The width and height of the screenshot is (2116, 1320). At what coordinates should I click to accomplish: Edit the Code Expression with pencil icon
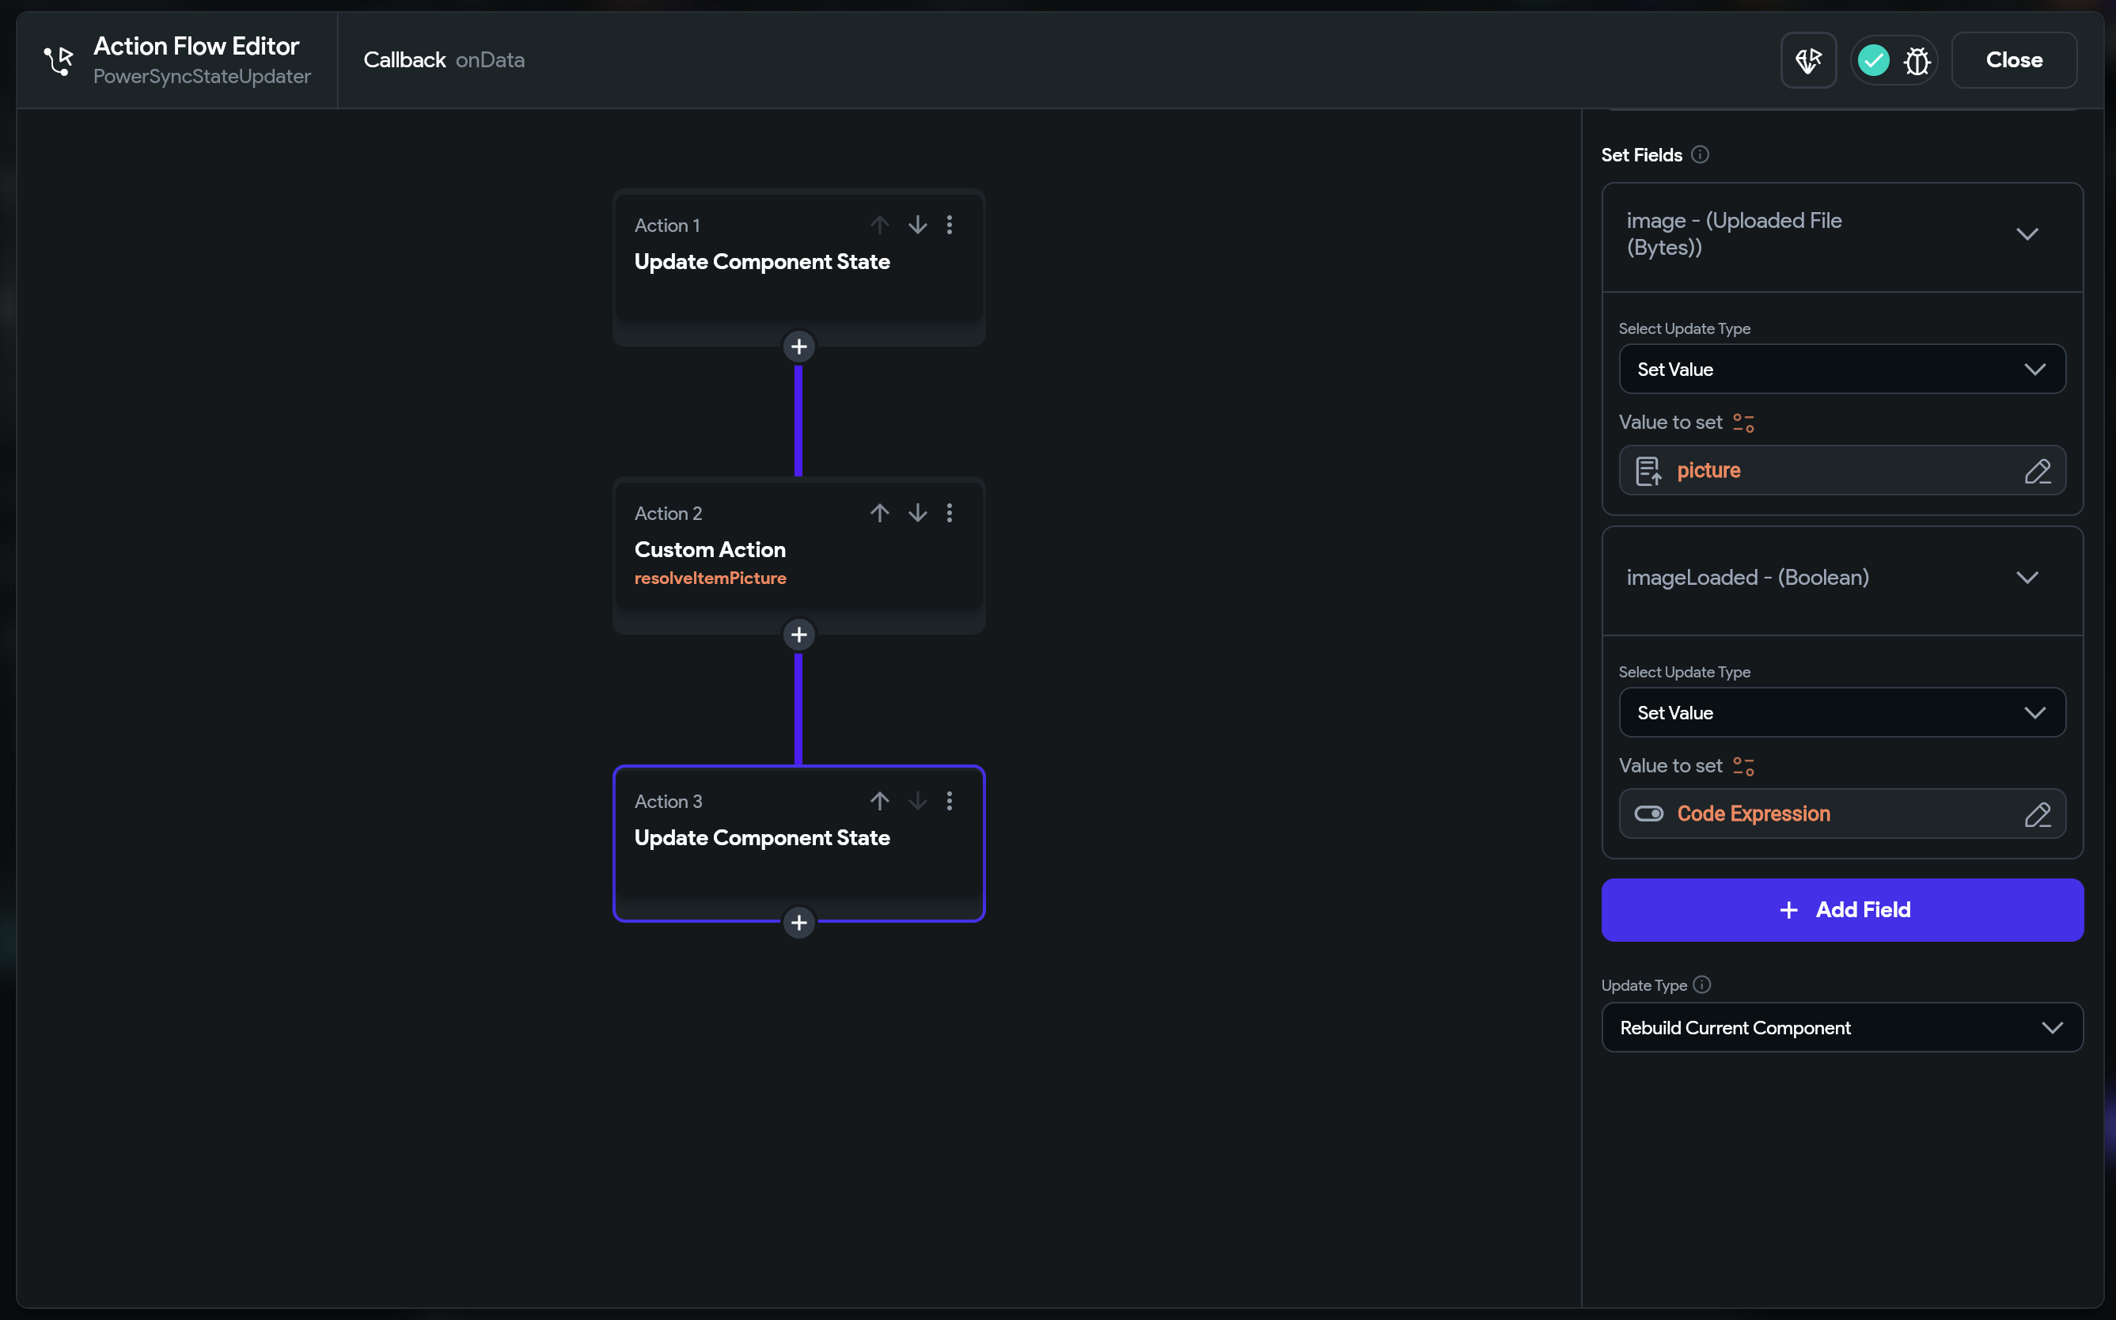click(2037, 814)
